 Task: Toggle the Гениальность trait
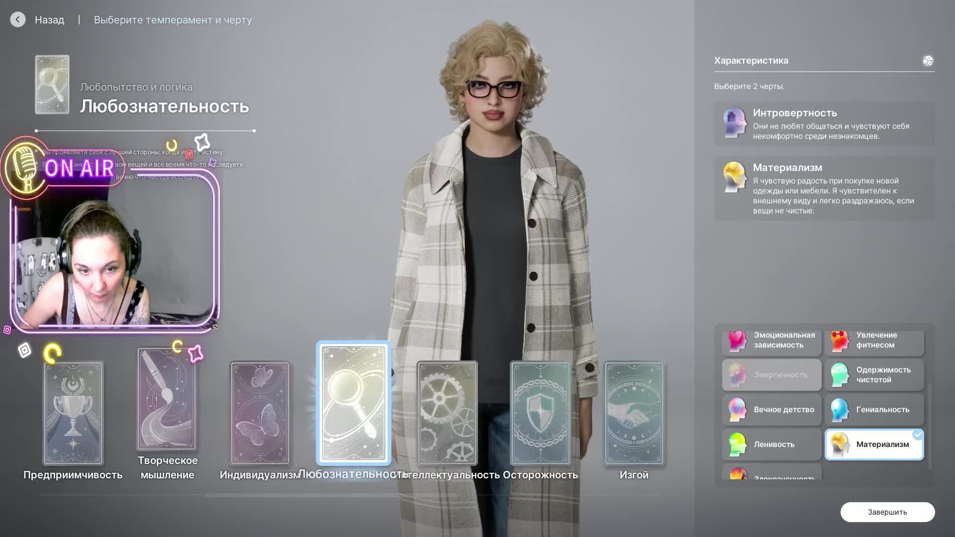(874, 409)
